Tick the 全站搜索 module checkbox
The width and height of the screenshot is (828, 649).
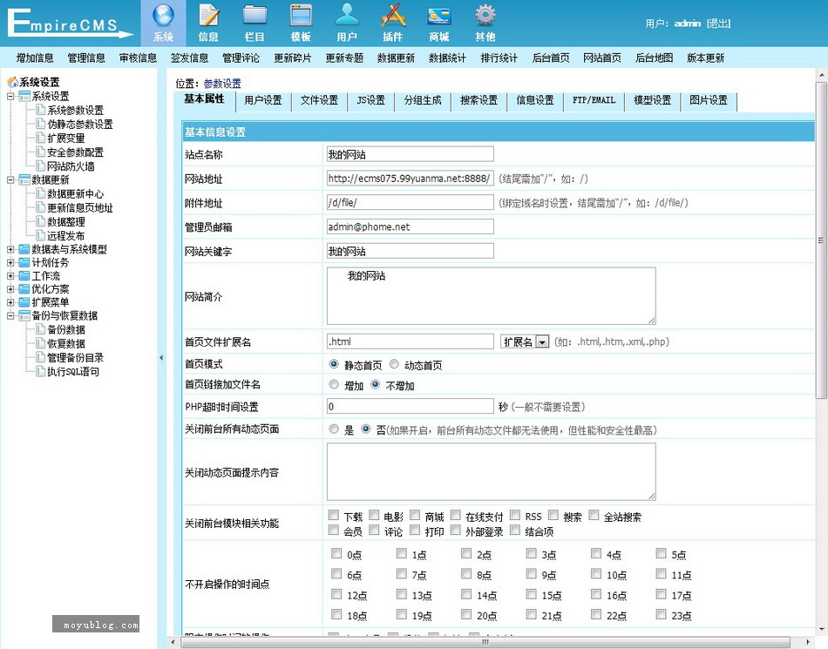pos(594,515)
